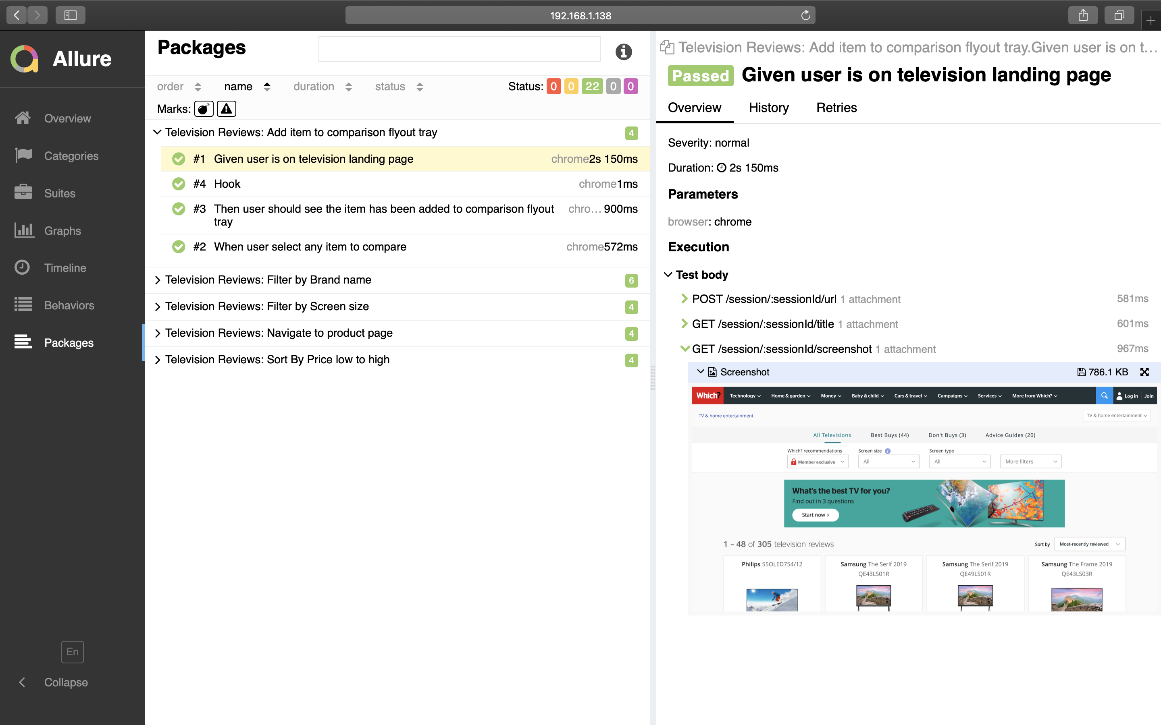Image resolution: width=1161 pixels, height=725 pixels.
Task: Click the Packages info icon
Action: 623,51
